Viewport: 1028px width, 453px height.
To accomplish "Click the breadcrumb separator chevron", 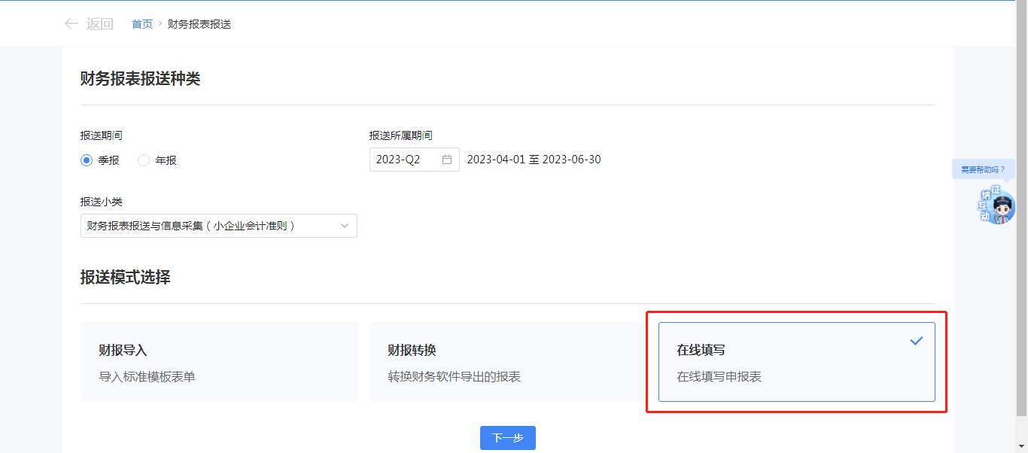I will (160, 24).
